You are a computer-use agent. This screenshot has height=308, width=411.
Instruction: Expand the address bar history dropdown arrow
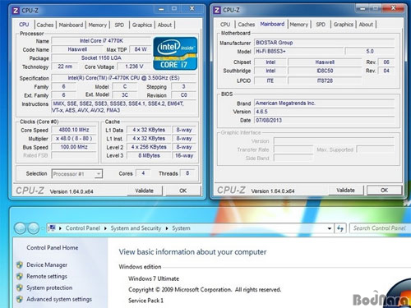click(x=330, y=228)
